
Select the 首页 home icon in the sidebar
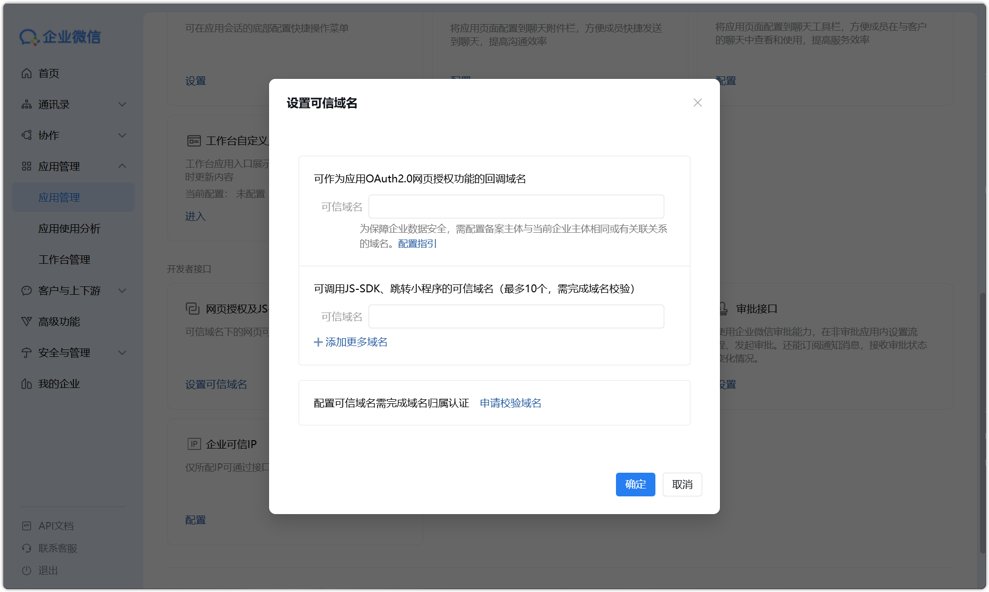[x=26, y=73]
